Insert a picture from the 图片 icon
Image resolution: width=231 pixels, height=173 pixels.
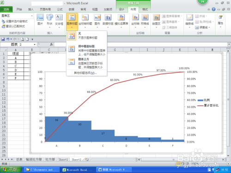pyautogui.click(x=40, y=19)
